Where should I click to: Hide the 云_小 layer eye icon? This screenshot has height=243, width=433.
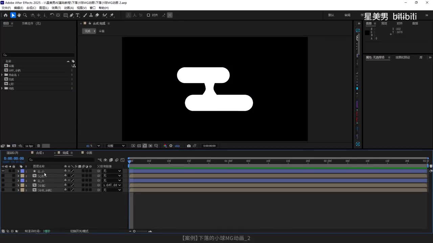click(x=3, y=171)
